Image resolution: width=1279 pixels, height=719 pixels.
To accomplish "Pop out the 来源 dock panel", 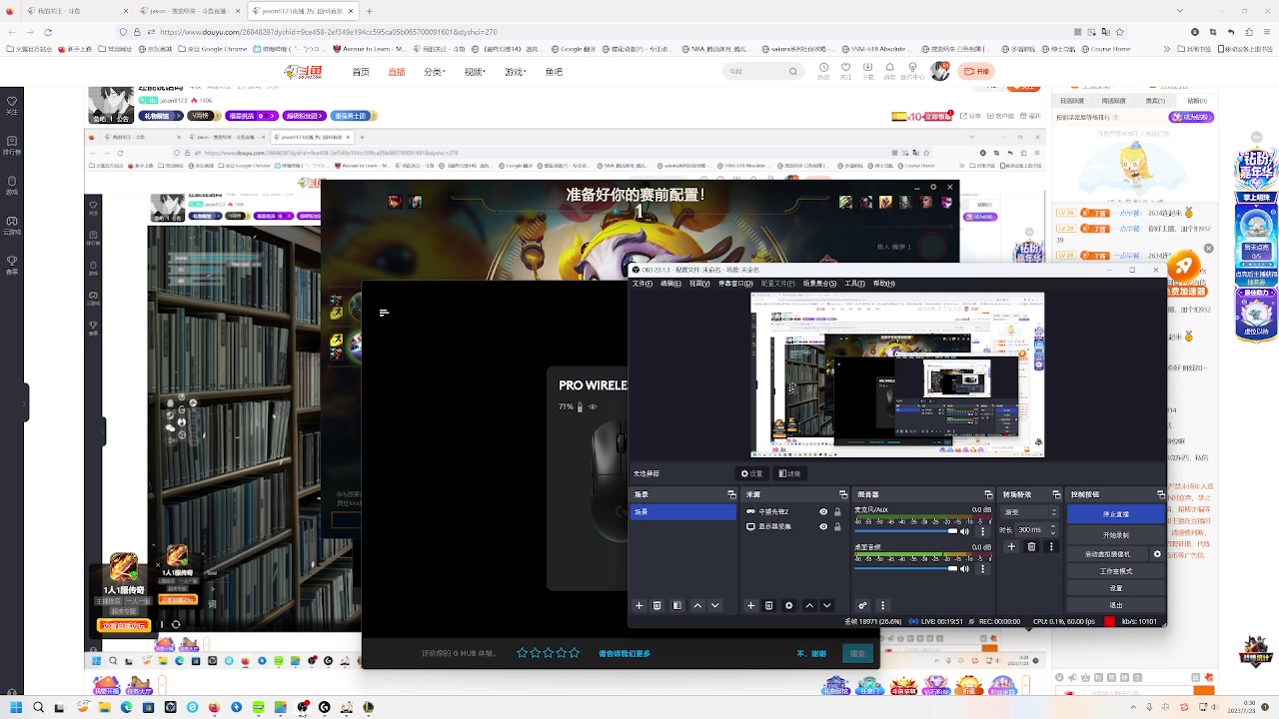I will pyautogui.click(x=843, y=494).
